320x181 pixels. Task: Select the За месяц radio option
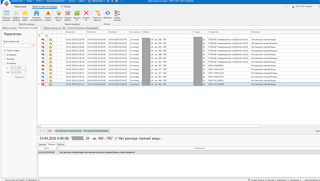9,59
